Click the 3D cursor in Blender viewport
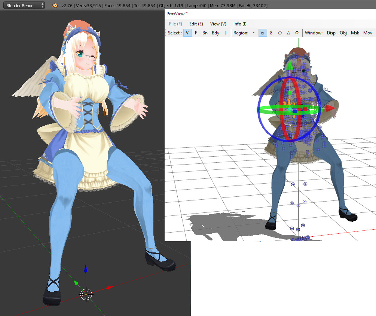 pos(86,294)
